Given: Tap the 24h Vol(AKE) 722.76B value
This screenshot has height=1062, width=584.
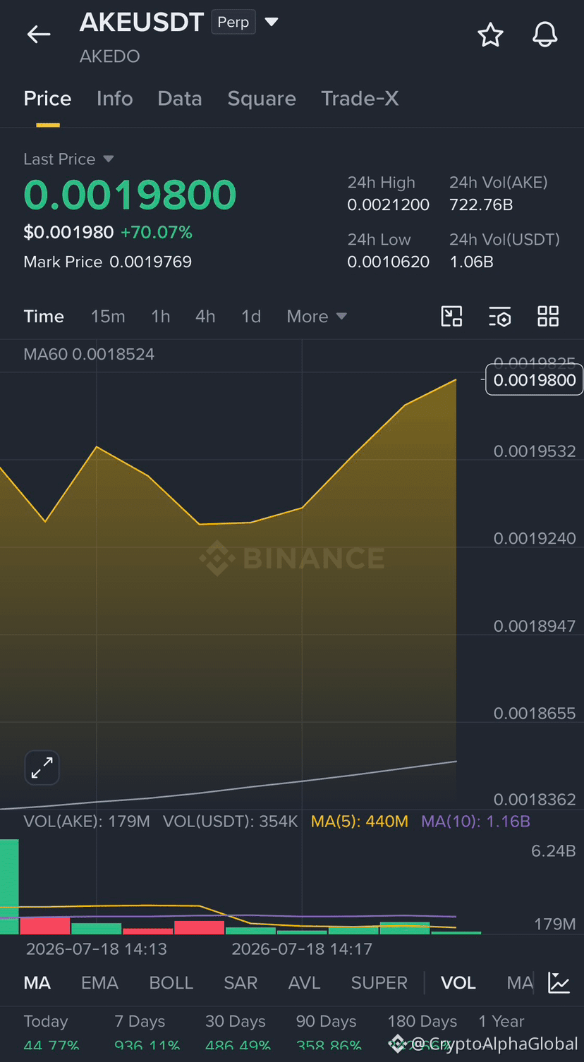Looking at the screenshot, I should (x=481, y=205).
